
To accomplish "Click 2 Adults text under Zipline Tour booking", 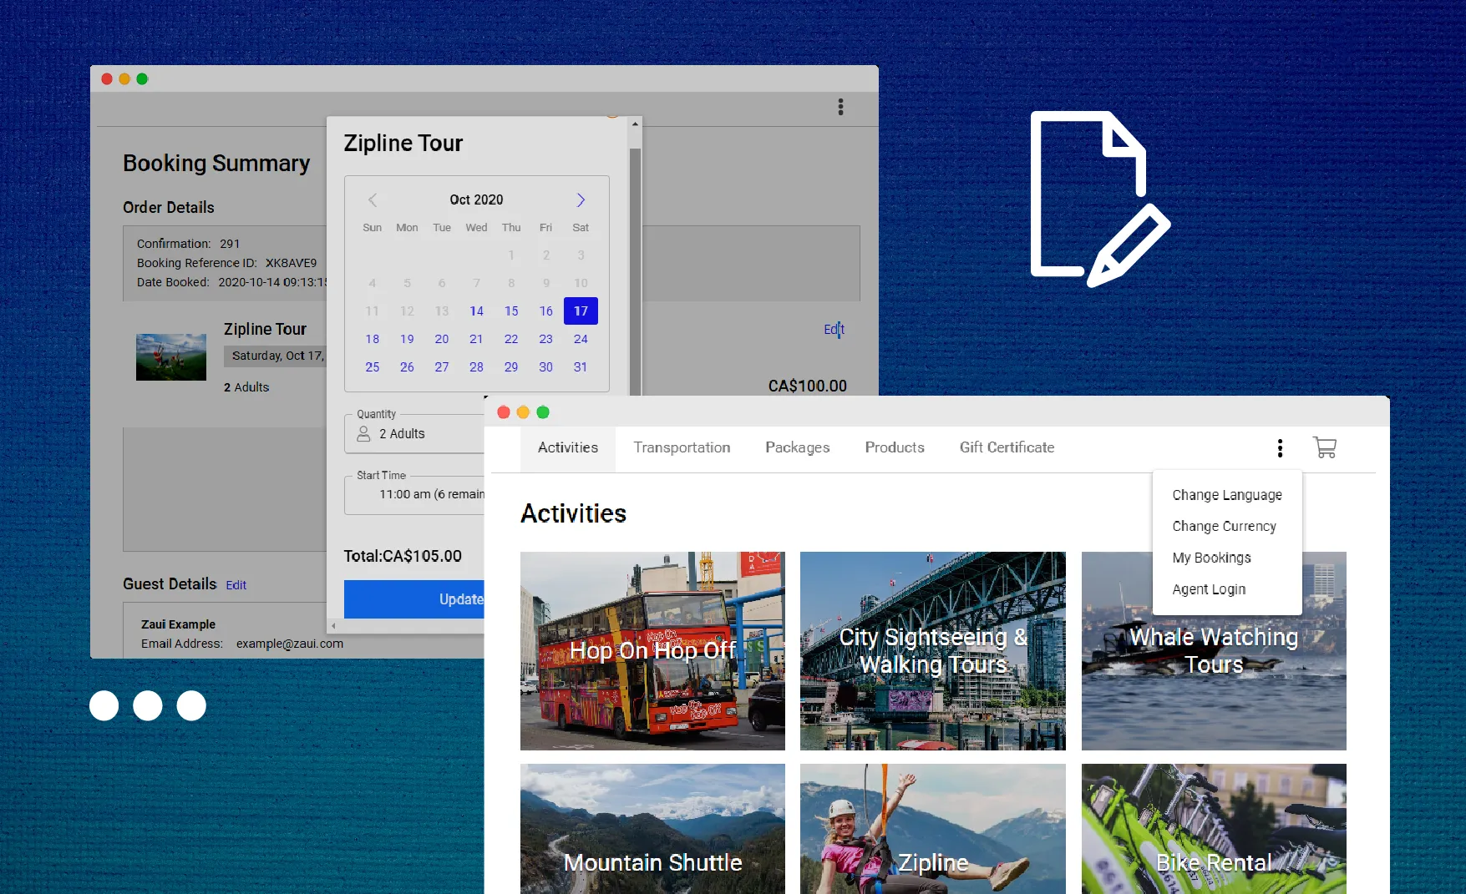I will [x=246, y=387].
